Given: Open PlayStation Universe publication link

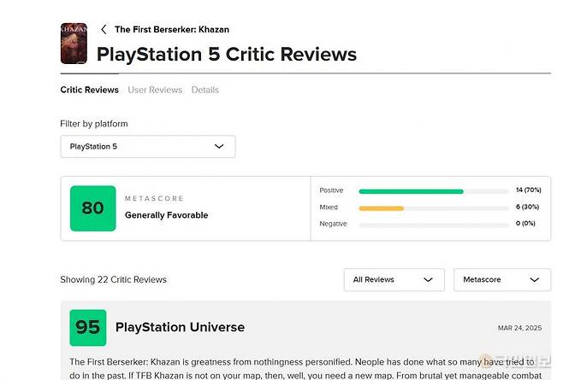Looking at the screenshot, I should pyautogui.click(x=180, y=327).
